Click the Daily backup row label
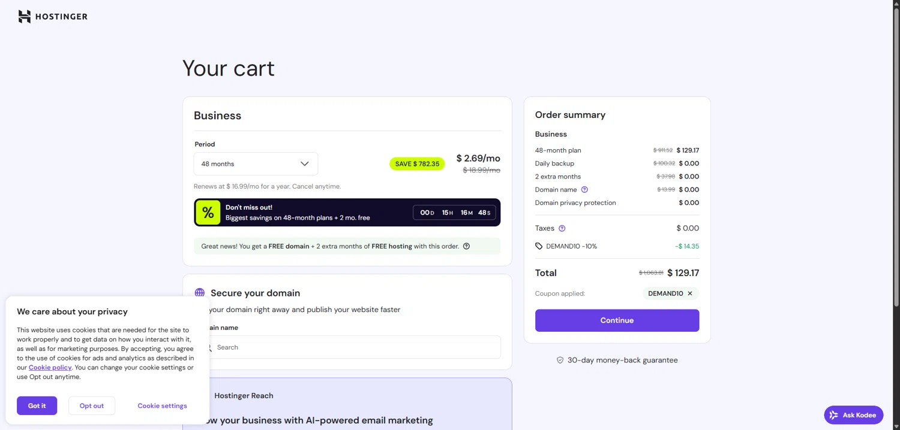This screenshot has height=430, width=900. (554, 163)
